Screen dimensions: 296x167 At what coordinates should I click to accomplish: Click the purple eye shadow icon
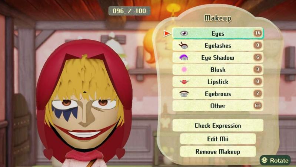183,58
